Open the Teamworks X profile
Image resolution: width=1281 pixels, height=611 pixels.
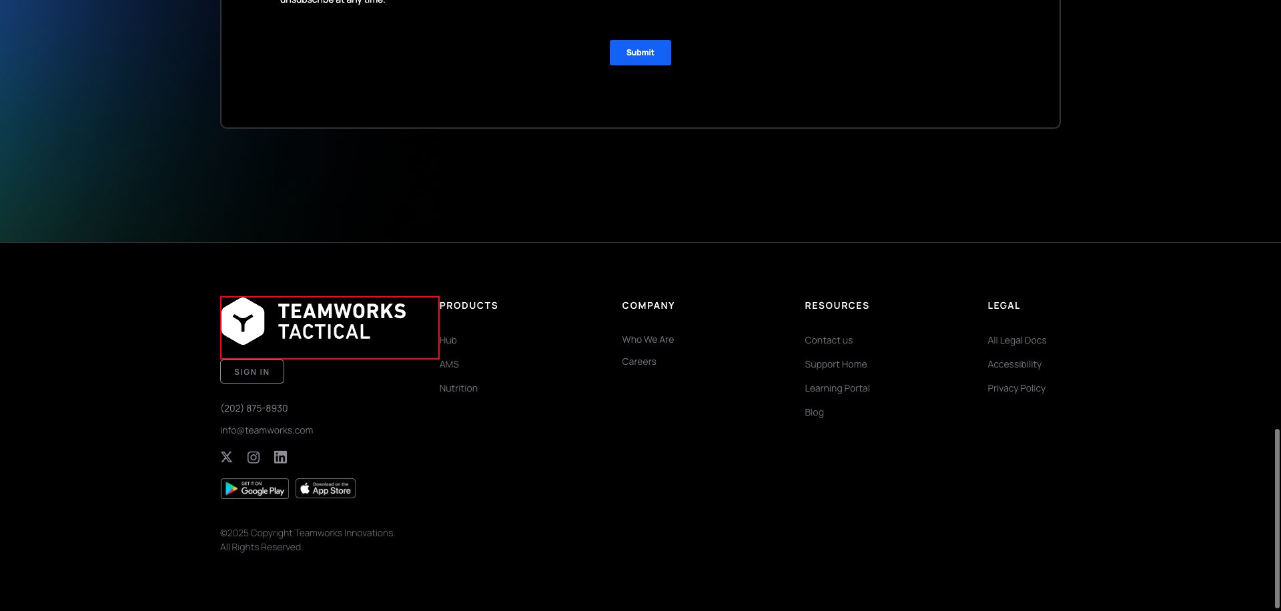(x=226, y=457)
